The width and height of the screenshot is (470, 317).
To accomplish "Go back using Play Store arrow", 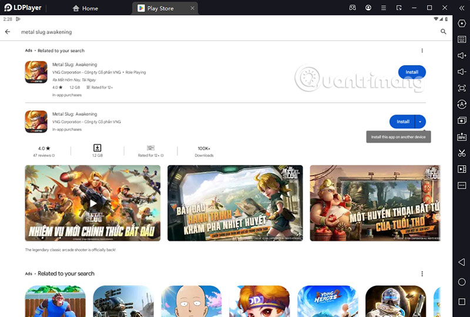I will (x=8, y=32).
